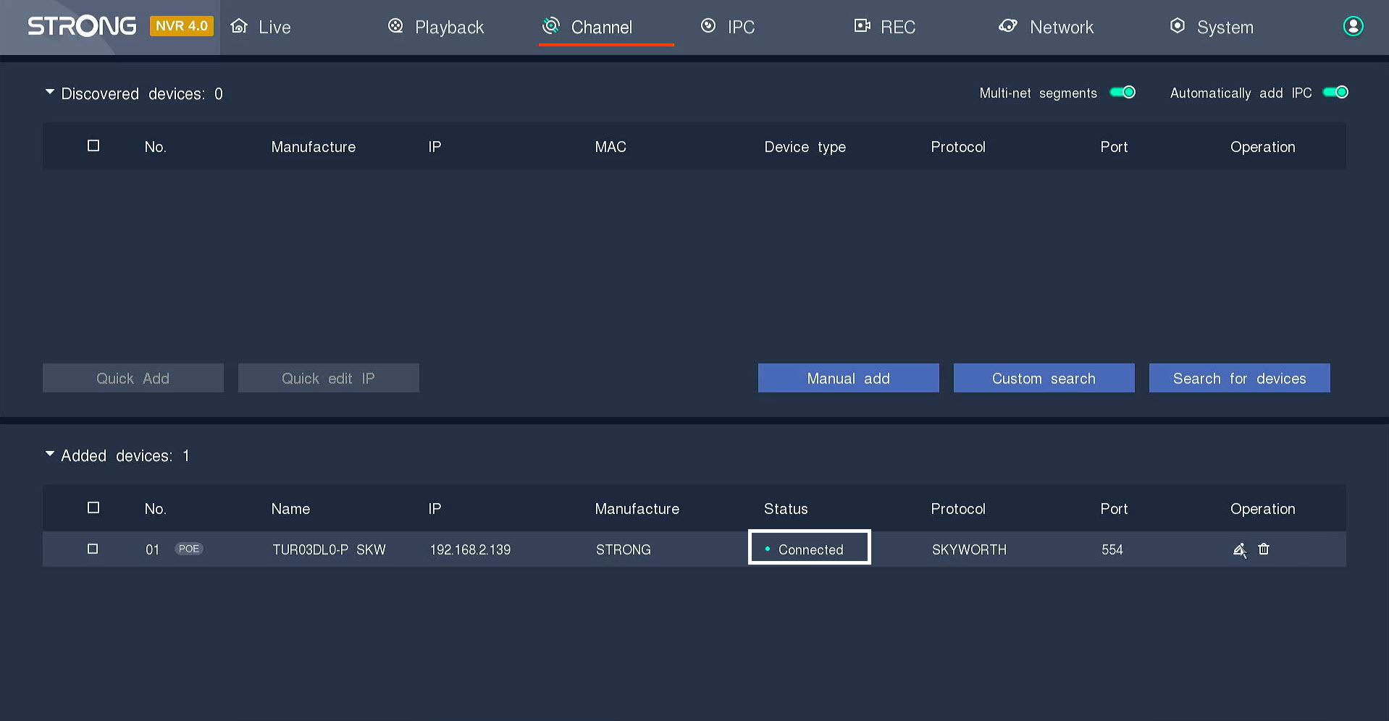
Task: Check select-all box in Added devices header
Action: (93, 507)
